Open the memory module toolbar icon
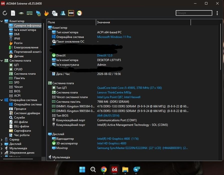 (x=30, y=13)
